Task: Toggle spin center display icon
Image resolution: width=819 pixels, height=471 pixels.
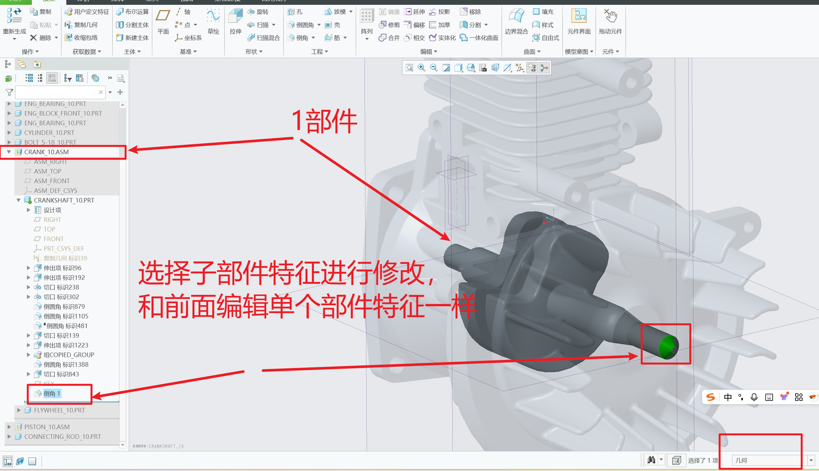Action: tap(544, 68)
